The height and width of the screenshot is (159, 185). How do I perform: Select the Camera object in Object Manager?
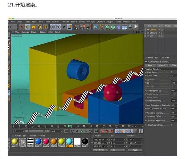point(153,30)
